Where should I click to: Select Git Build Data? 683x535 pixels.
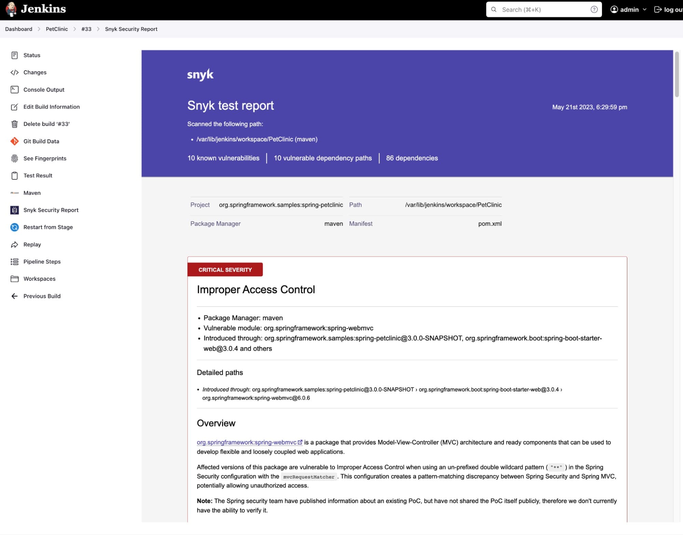[41, 141]
